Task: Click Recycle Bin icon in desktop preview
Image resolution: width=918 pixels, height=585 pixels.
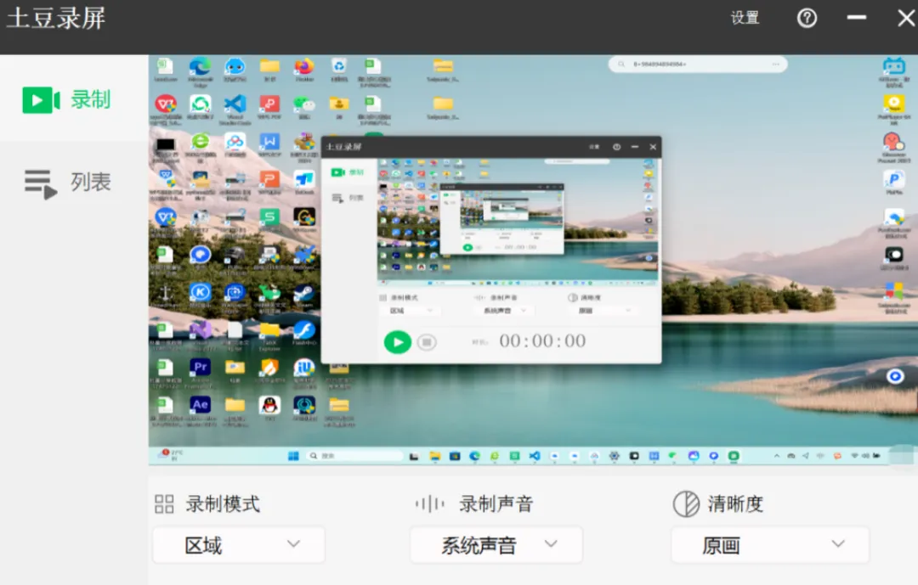Action: click(x=339, y=67)
